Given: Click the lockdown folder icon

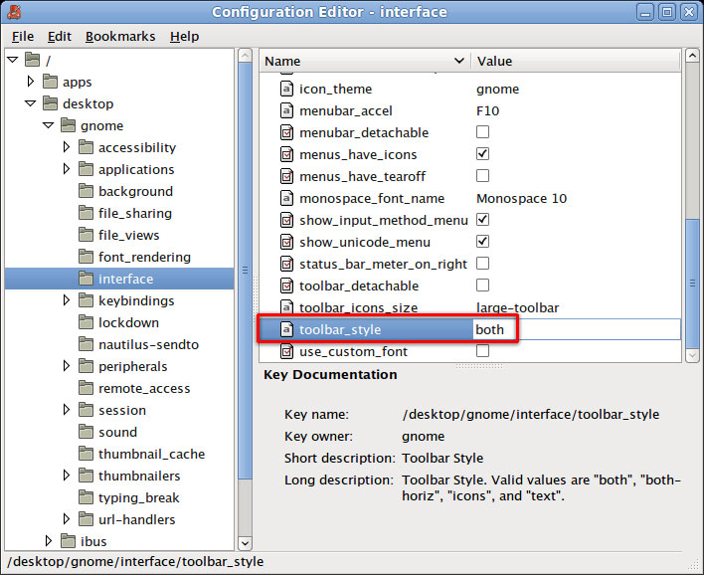Looking at the screenshot, I should click(86, 322).
